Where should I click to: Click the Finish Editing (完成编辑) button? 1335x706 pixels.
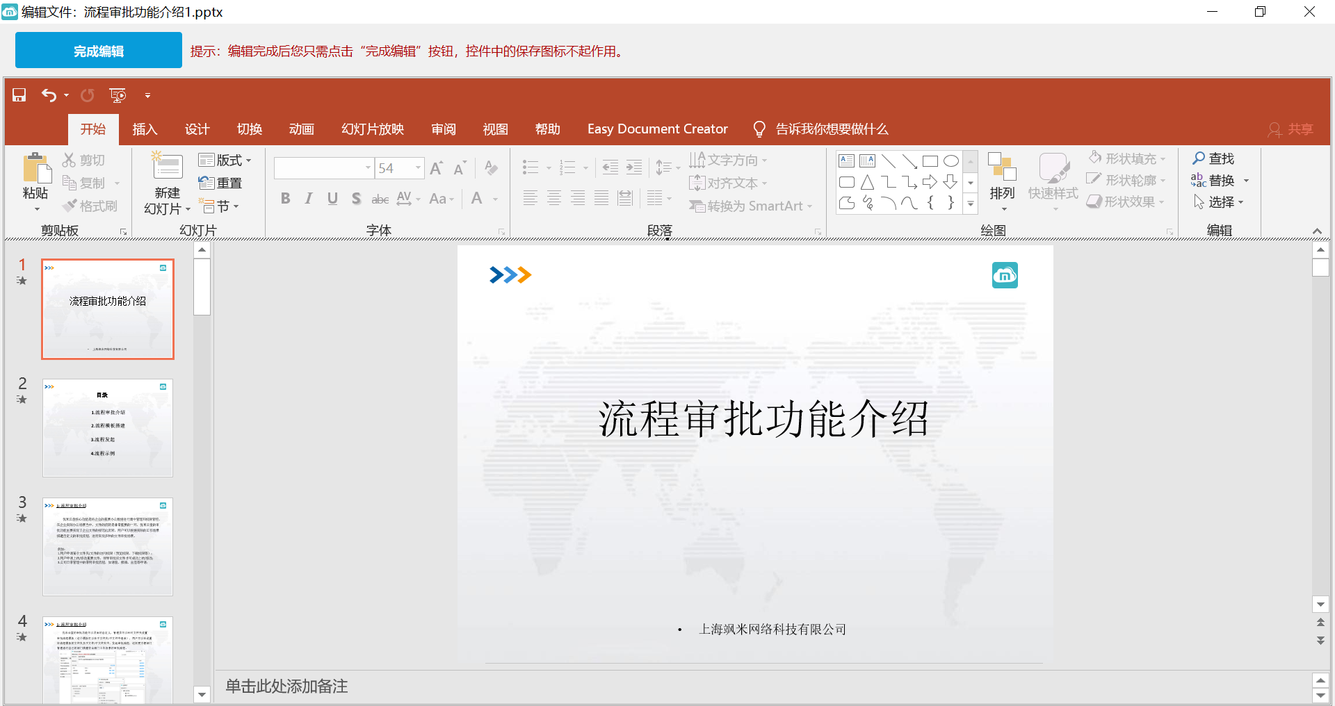point(99,51)
